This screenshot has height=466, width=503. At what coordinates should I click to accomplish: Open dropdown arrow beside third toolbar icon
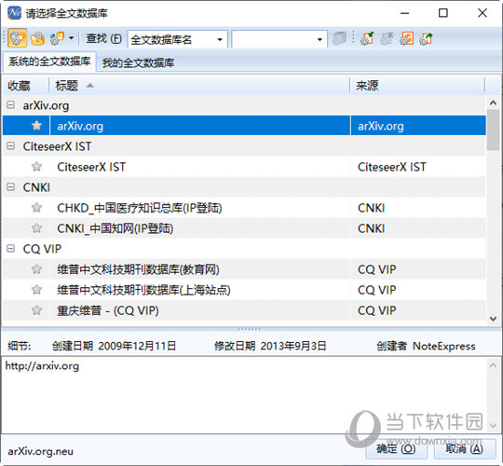point(71,38)
